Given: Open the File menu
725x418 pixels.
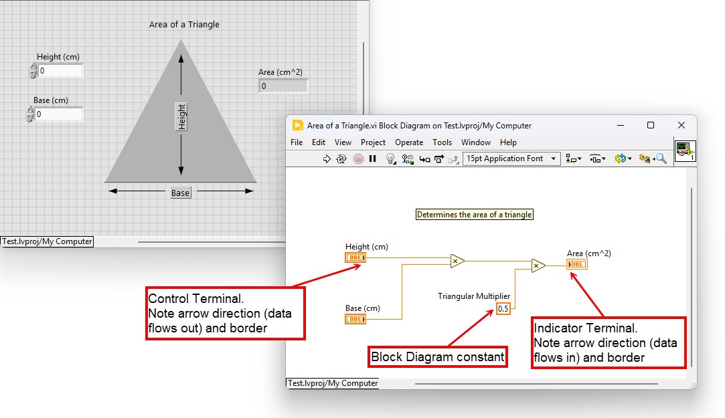Looking at the screenshot, I should click(297, 142).
